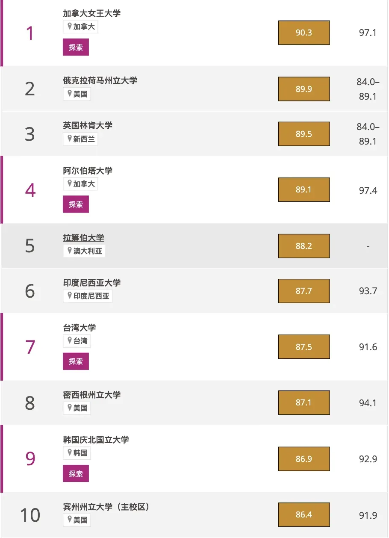Image resolution: width=389 pixels, height=538 pixels.
Task: Click the pin icon under 密西根州立大学
Action: (x=70, y=408)
